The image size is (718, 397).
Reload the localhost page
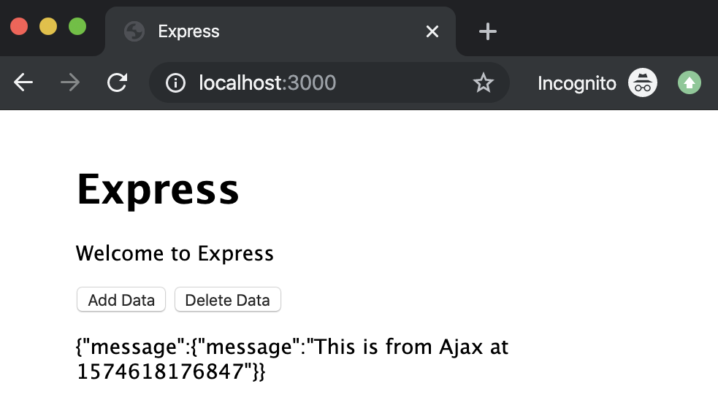pos(117,83)
